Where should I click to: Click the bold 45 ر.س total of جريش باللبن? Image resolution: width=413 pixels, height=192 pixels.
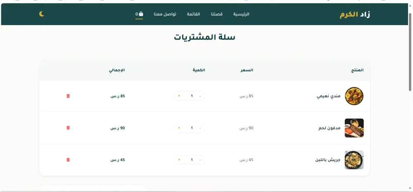pos(118,160)
